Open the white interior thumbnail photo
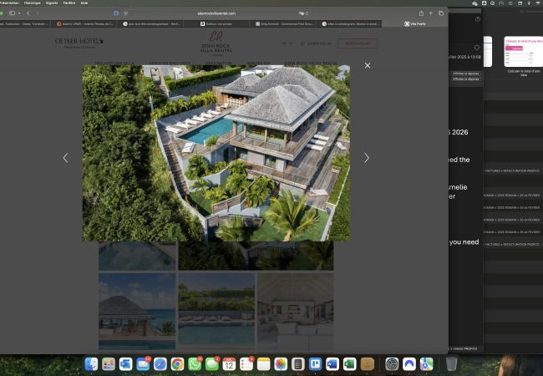Image resolution: width=543 pixels, height=376 pixels. pyautogui.click(x=294, y=310)
